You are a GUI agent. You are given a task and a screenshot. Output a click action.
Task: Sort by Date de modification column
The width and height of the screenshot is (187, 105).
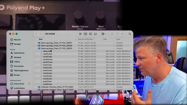(86, 39)
